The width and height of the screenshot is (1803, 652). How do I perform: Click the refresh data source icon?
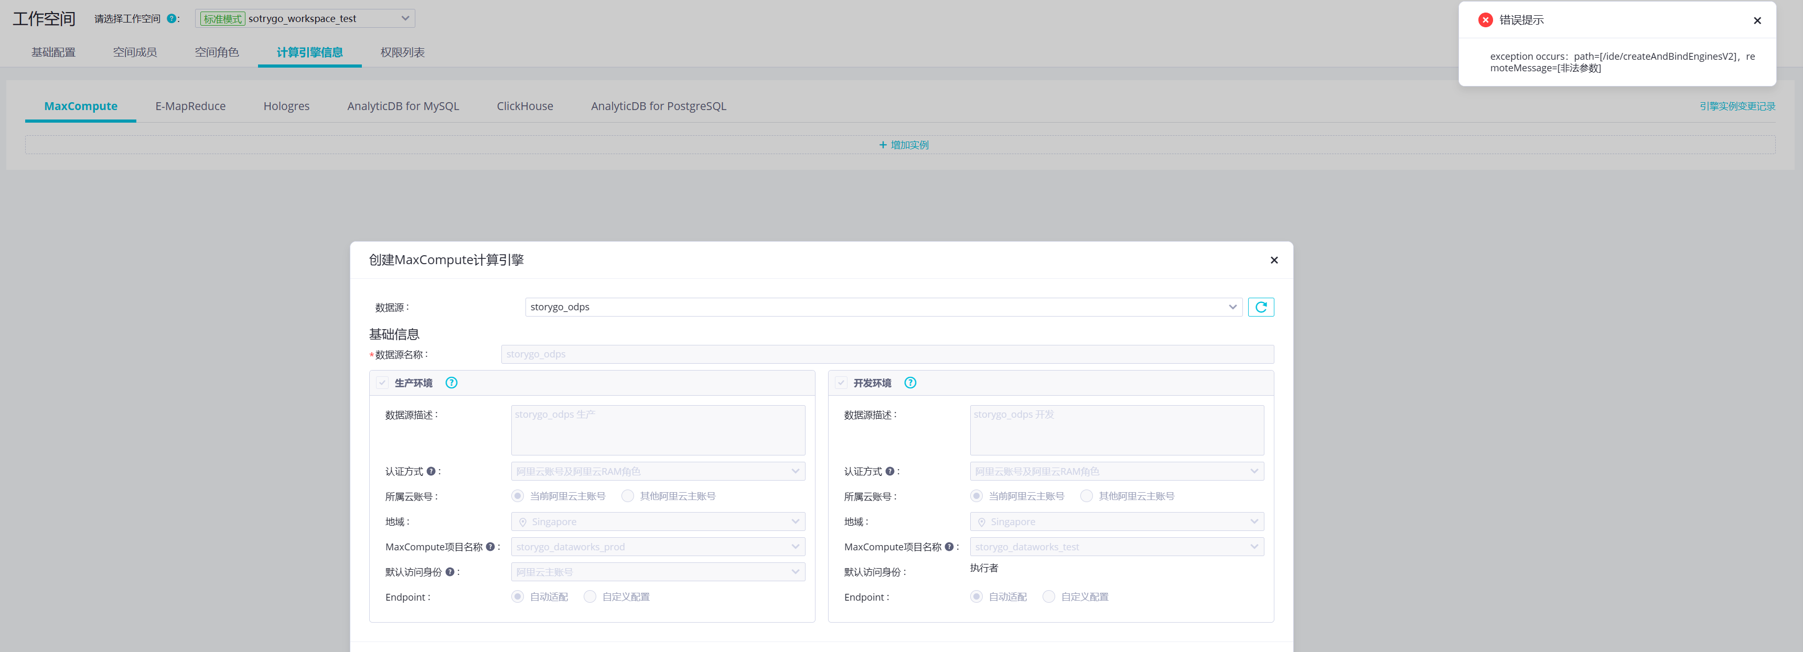coord(1261,307)
